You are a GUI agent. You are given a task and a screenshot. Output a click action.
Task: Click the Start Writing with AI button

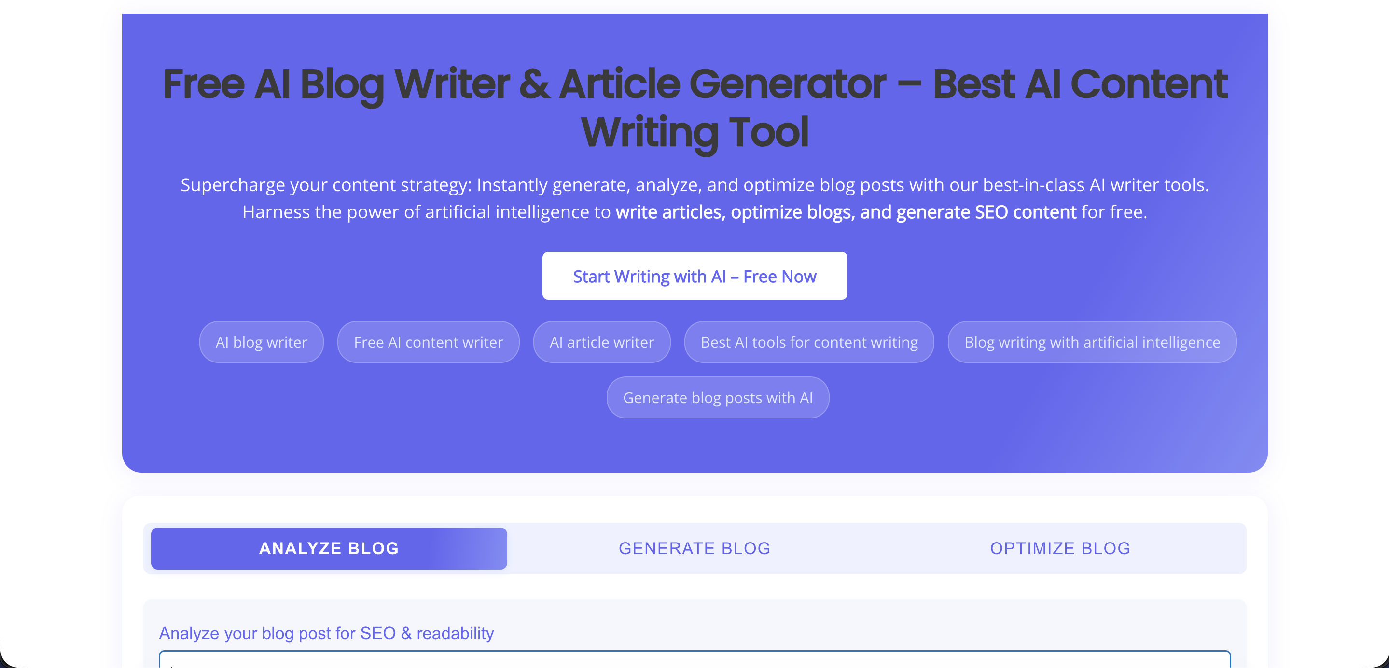click(694, 276)
